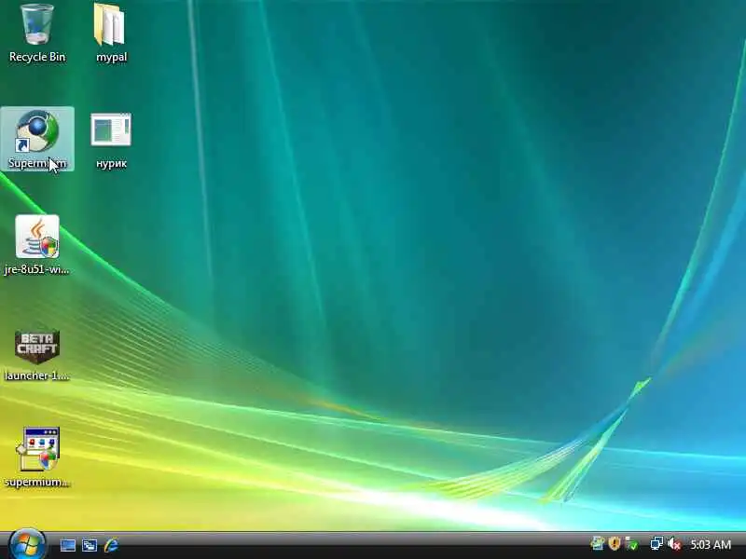Click the tray icon with green checkmark

[632, 544]
